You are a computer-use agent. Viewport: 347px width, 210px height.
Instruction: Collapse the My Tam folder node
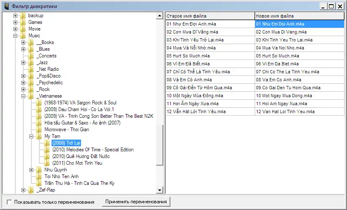[31, 136]
